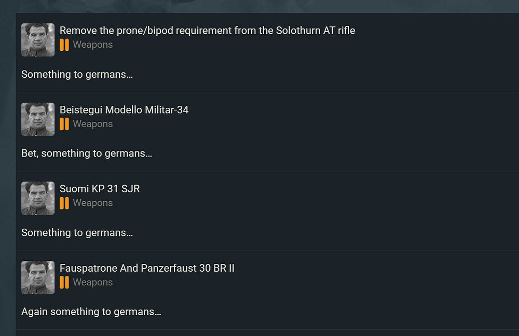This screenshot has height=336, width=519.
Task: Click orange category icon under Suomi KP 31 topic
Action: point(64,203)
